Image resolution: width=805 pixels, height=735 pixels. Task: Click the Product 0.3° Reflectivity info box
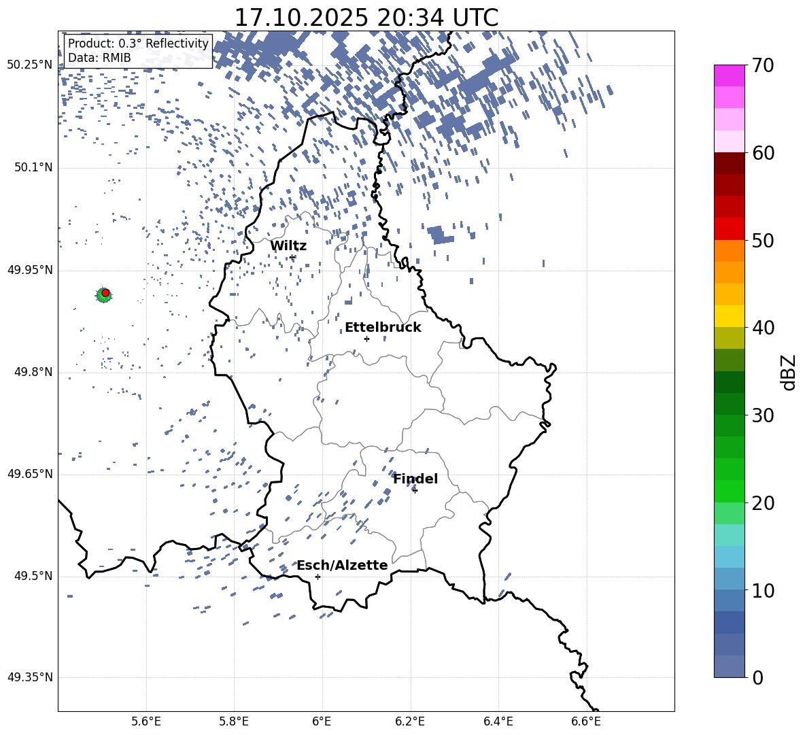pos(138,51)
